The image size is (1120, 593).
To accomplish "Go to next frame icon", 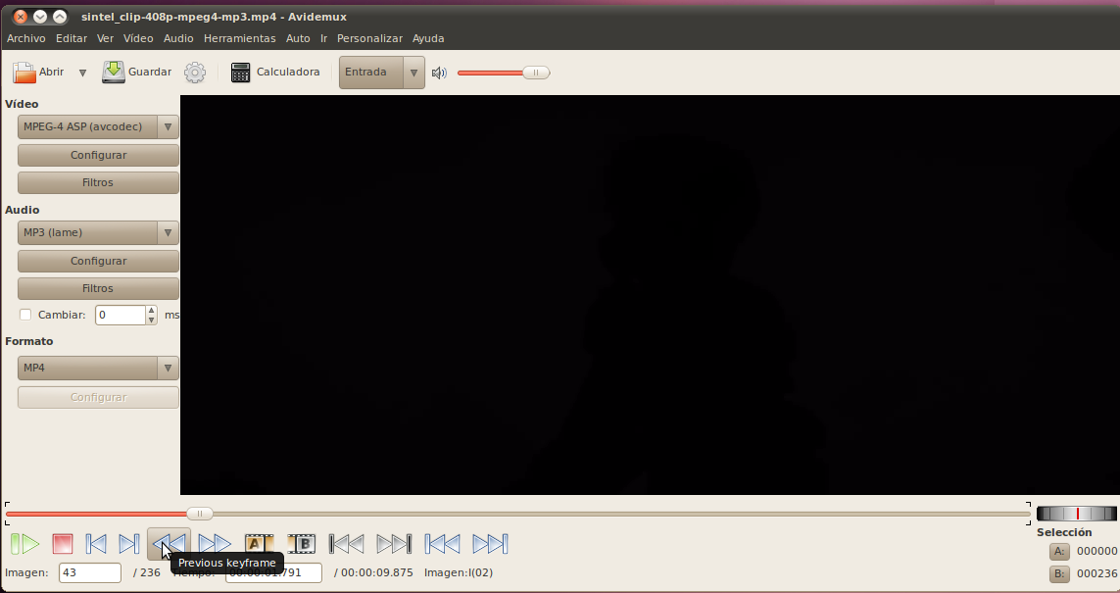I will click(x=128, y=544).
